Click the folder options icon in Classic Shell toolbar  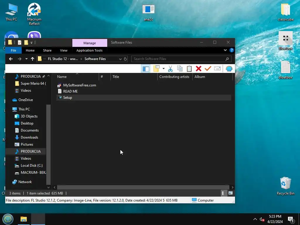[x=156, y=69]
